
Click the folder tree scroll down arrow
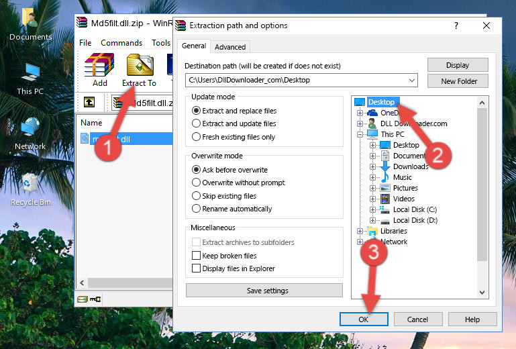coord(482,293)
